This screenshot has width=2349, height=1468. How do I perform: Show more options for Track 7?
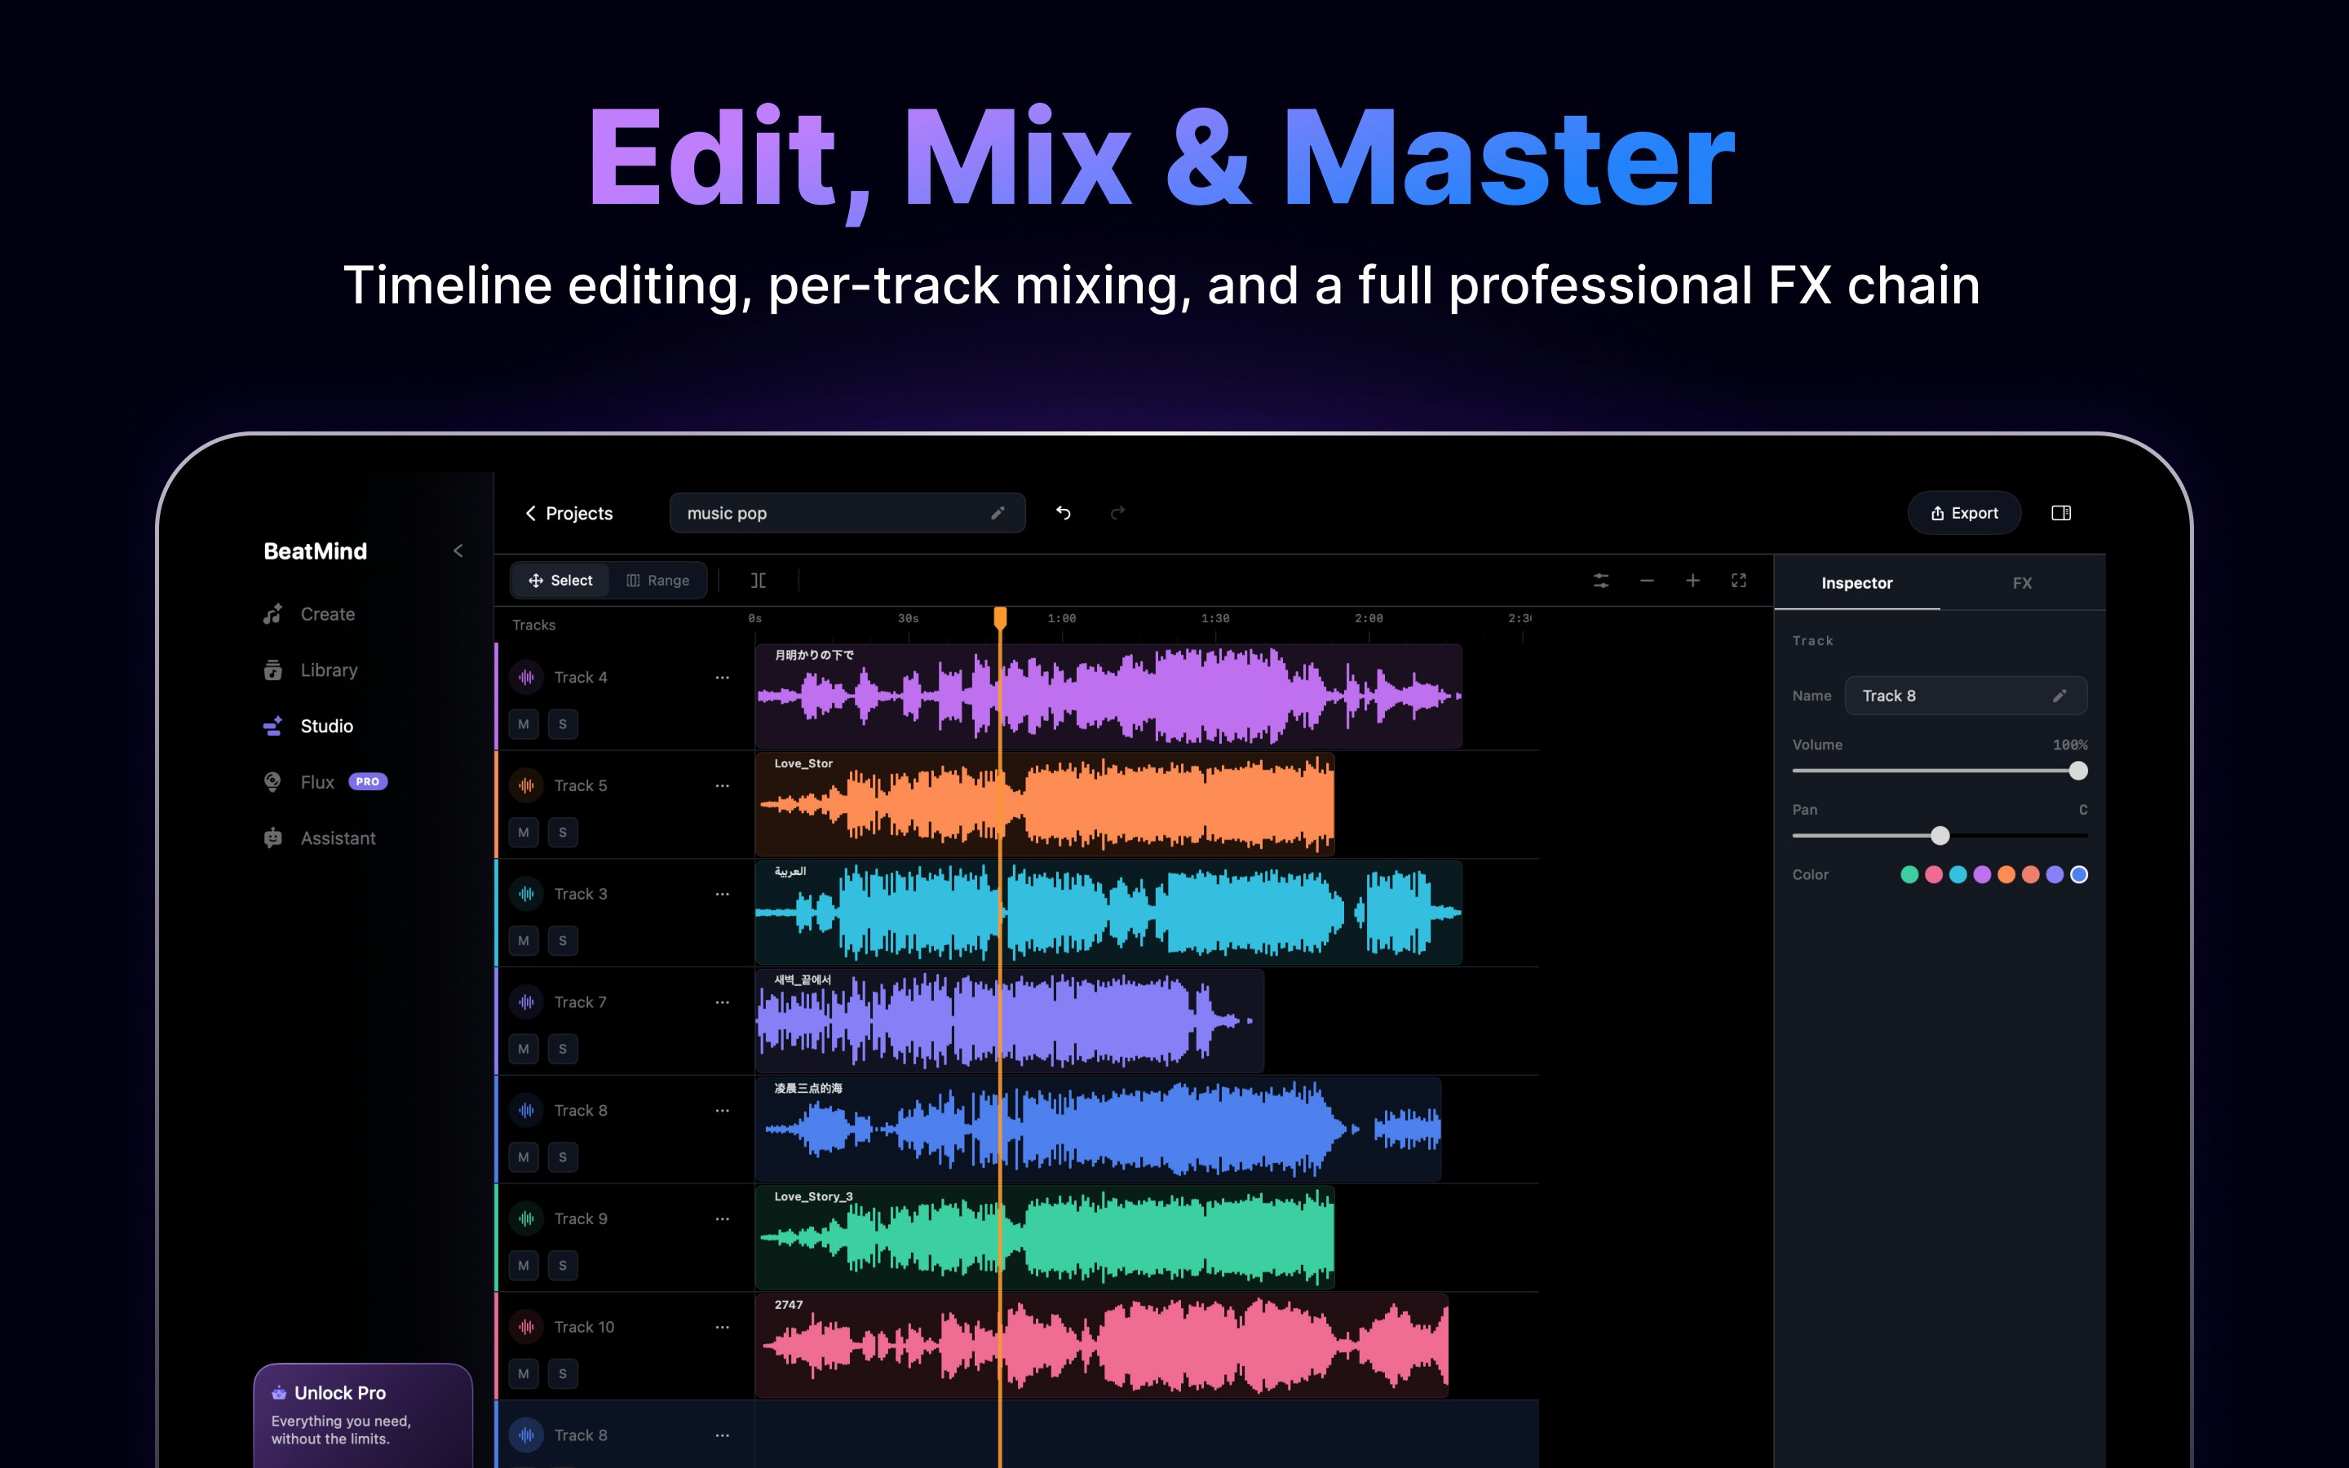pyautogui.click(x=722, y=1002)
